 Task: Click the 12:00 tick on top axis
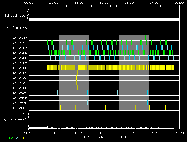tap(104, 2)
